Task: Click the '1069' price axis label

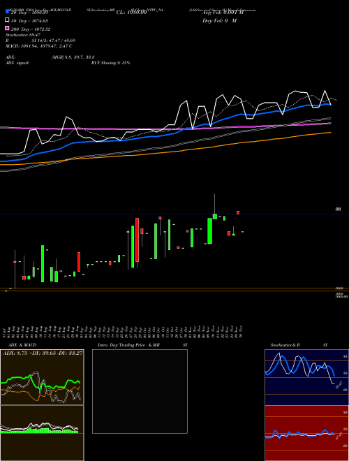Action: click(x=339, y=288)
